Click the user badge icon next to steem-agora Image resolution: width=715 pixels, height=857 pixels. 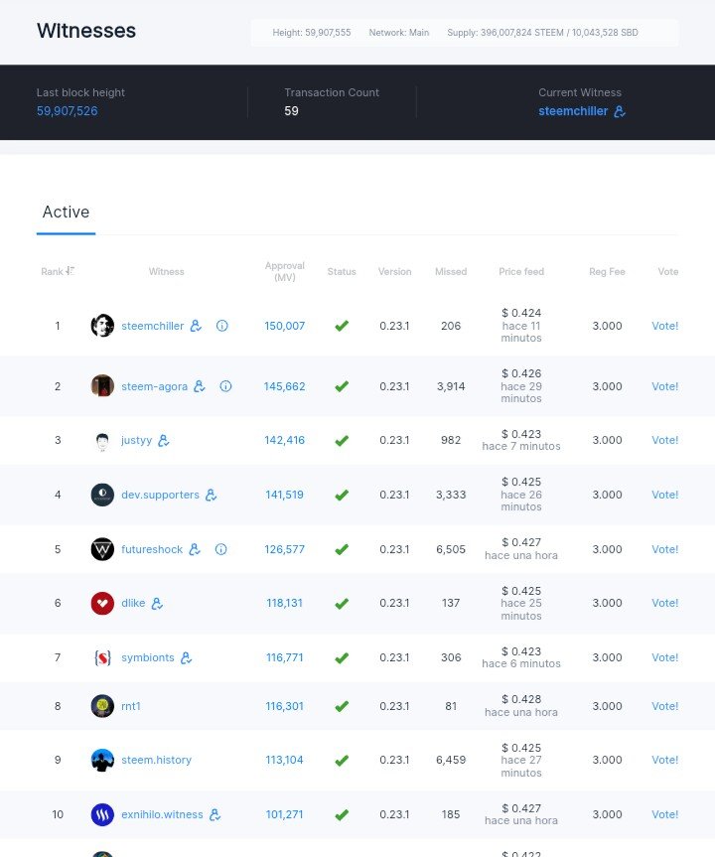click(200, 386)
